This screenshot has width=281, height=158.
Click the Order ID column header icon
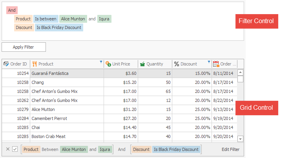point(6,64)
